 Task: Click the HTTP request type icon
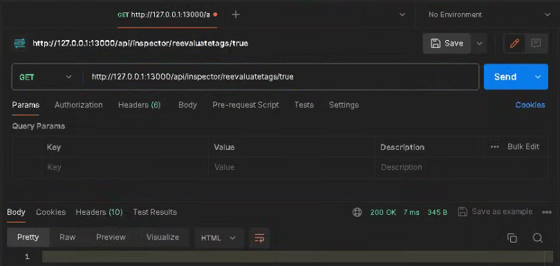point(19,44)
